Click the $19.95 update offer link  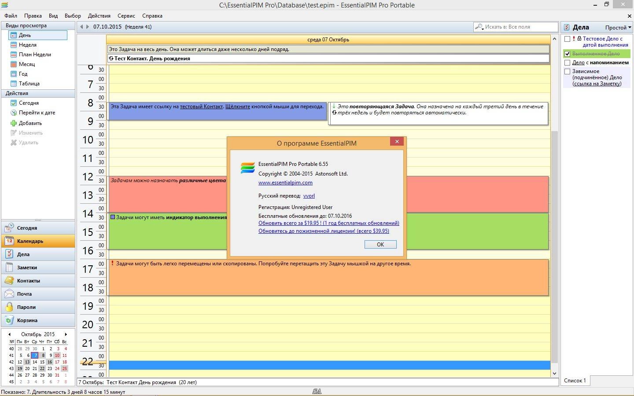point(329,223)
